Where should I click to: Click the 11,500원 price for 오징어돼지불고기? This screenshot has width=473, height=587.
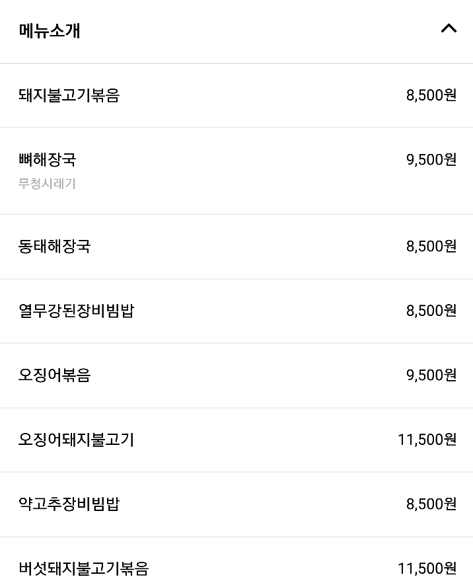[427, 440]
